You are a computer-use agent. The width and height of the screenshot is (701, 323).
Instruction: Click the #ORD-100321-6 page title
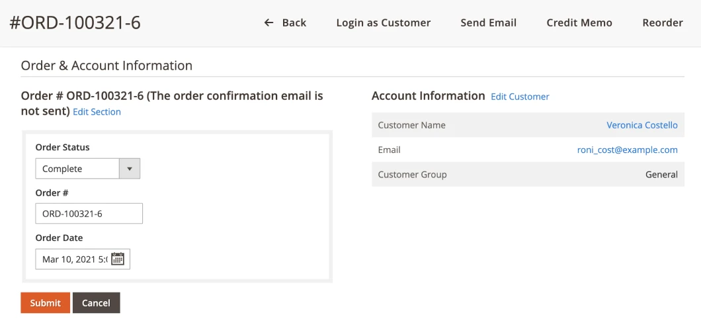tap(75, 23)
